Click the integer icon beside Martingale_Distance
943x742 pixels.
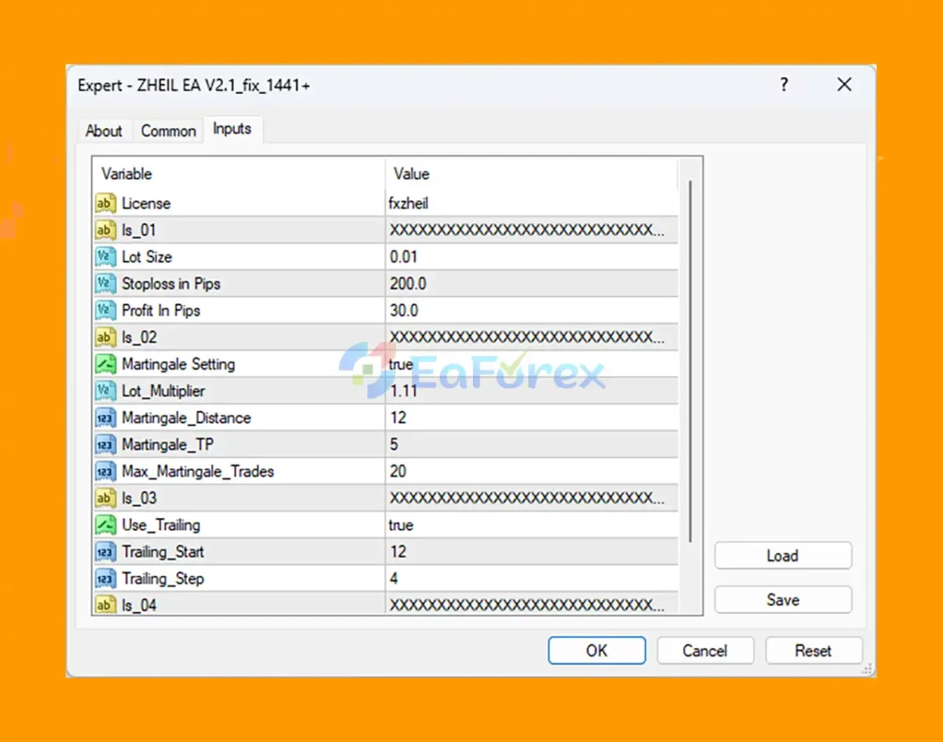point(105,417)
